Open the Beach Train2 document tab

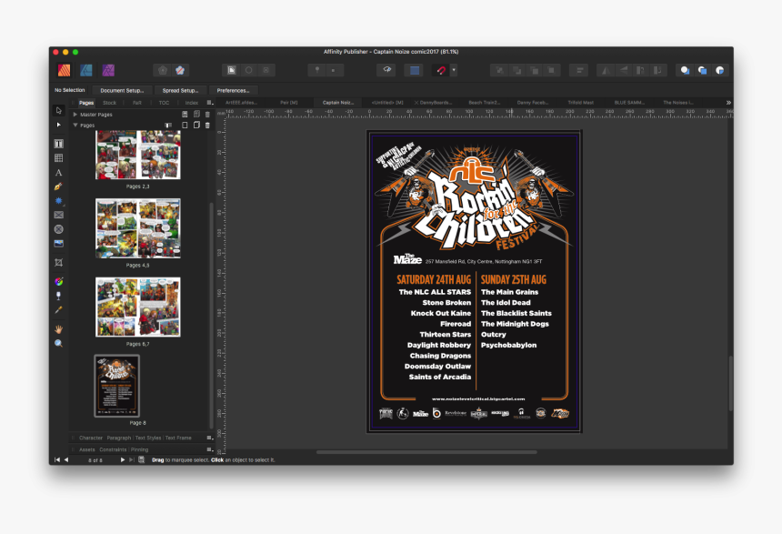point(484,103)
